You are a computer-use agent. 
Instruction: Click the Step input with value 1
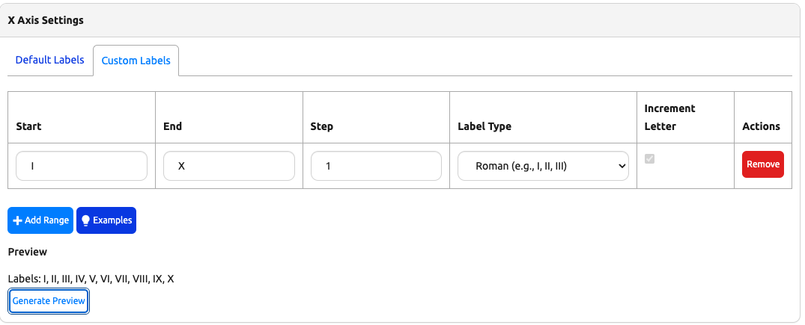click(x=376, y=166)
